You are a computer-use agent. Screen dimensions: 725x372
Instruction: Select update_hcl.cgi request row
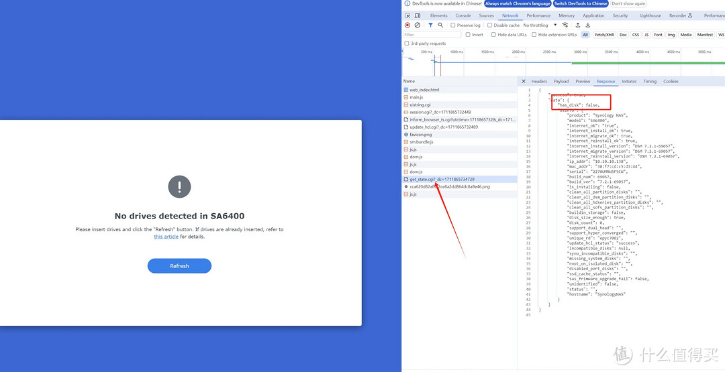(x=460, y=127)
